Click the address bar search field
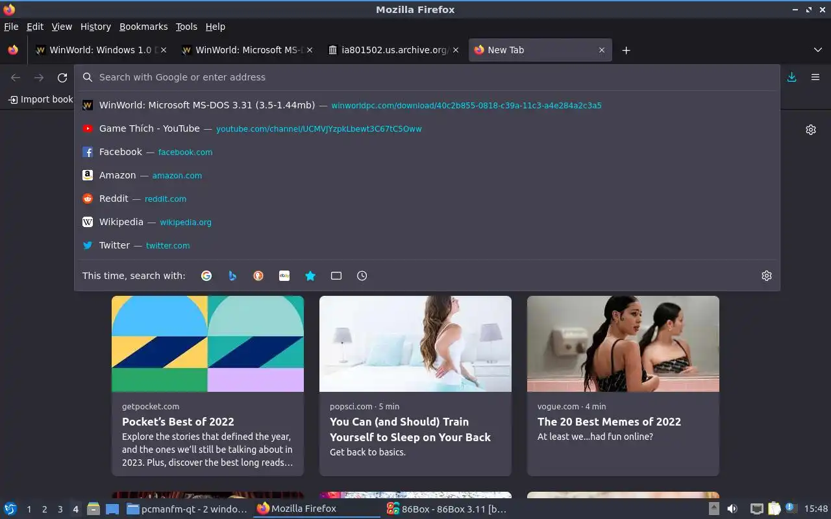 click(427, 77)
